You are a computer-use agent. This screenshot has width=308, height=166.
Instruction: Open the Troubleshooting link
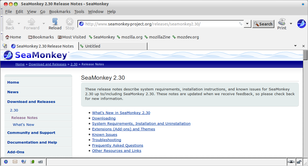(106, 140)
